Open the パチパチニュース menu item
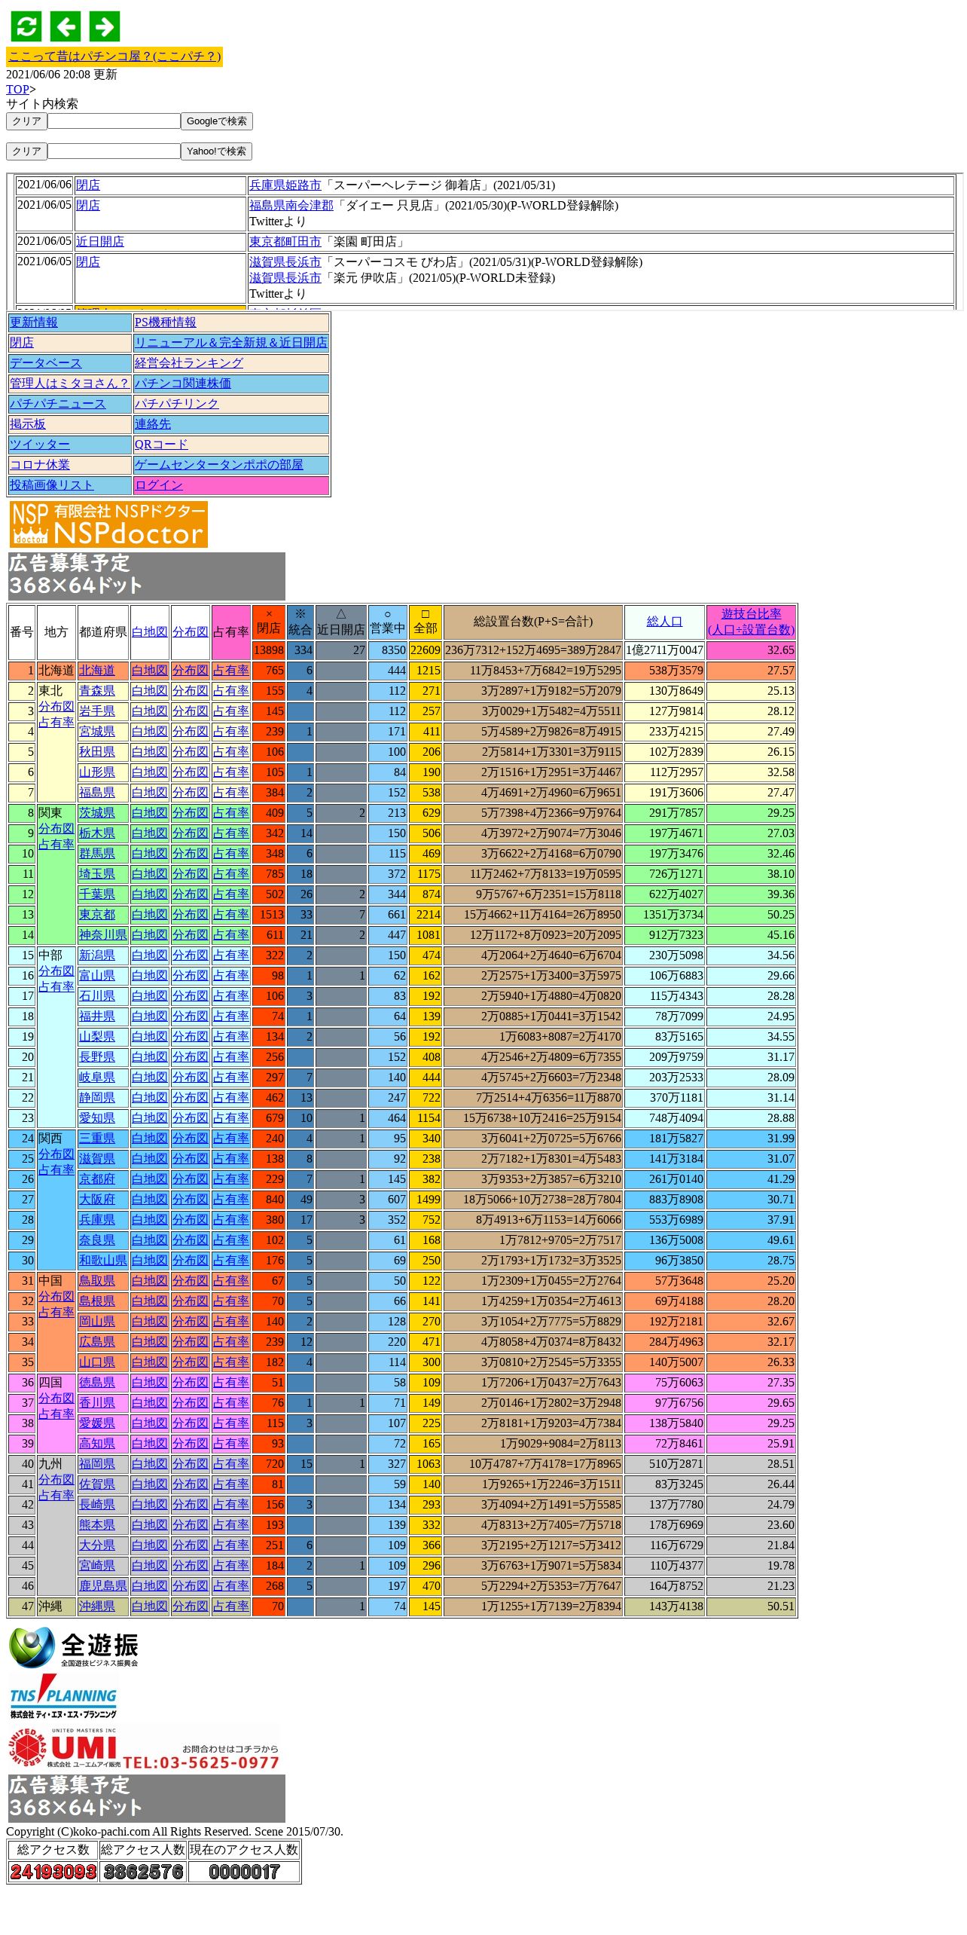Image resolution: width=967 pixels, height=1935 pixels. [x=58, y=404]
